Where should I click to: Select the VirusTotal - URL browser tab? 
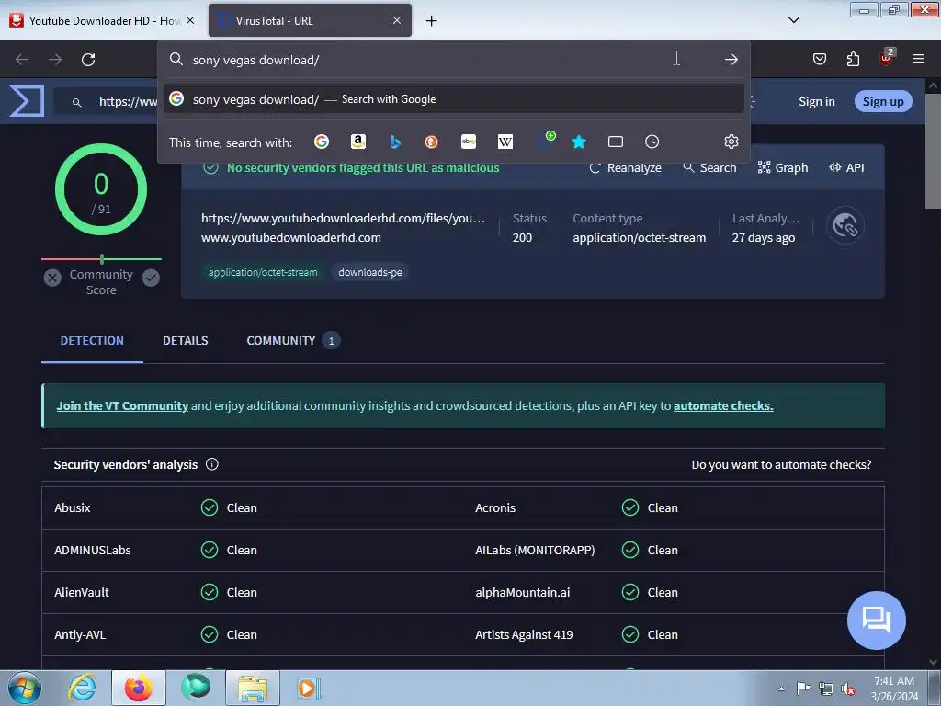310,20
